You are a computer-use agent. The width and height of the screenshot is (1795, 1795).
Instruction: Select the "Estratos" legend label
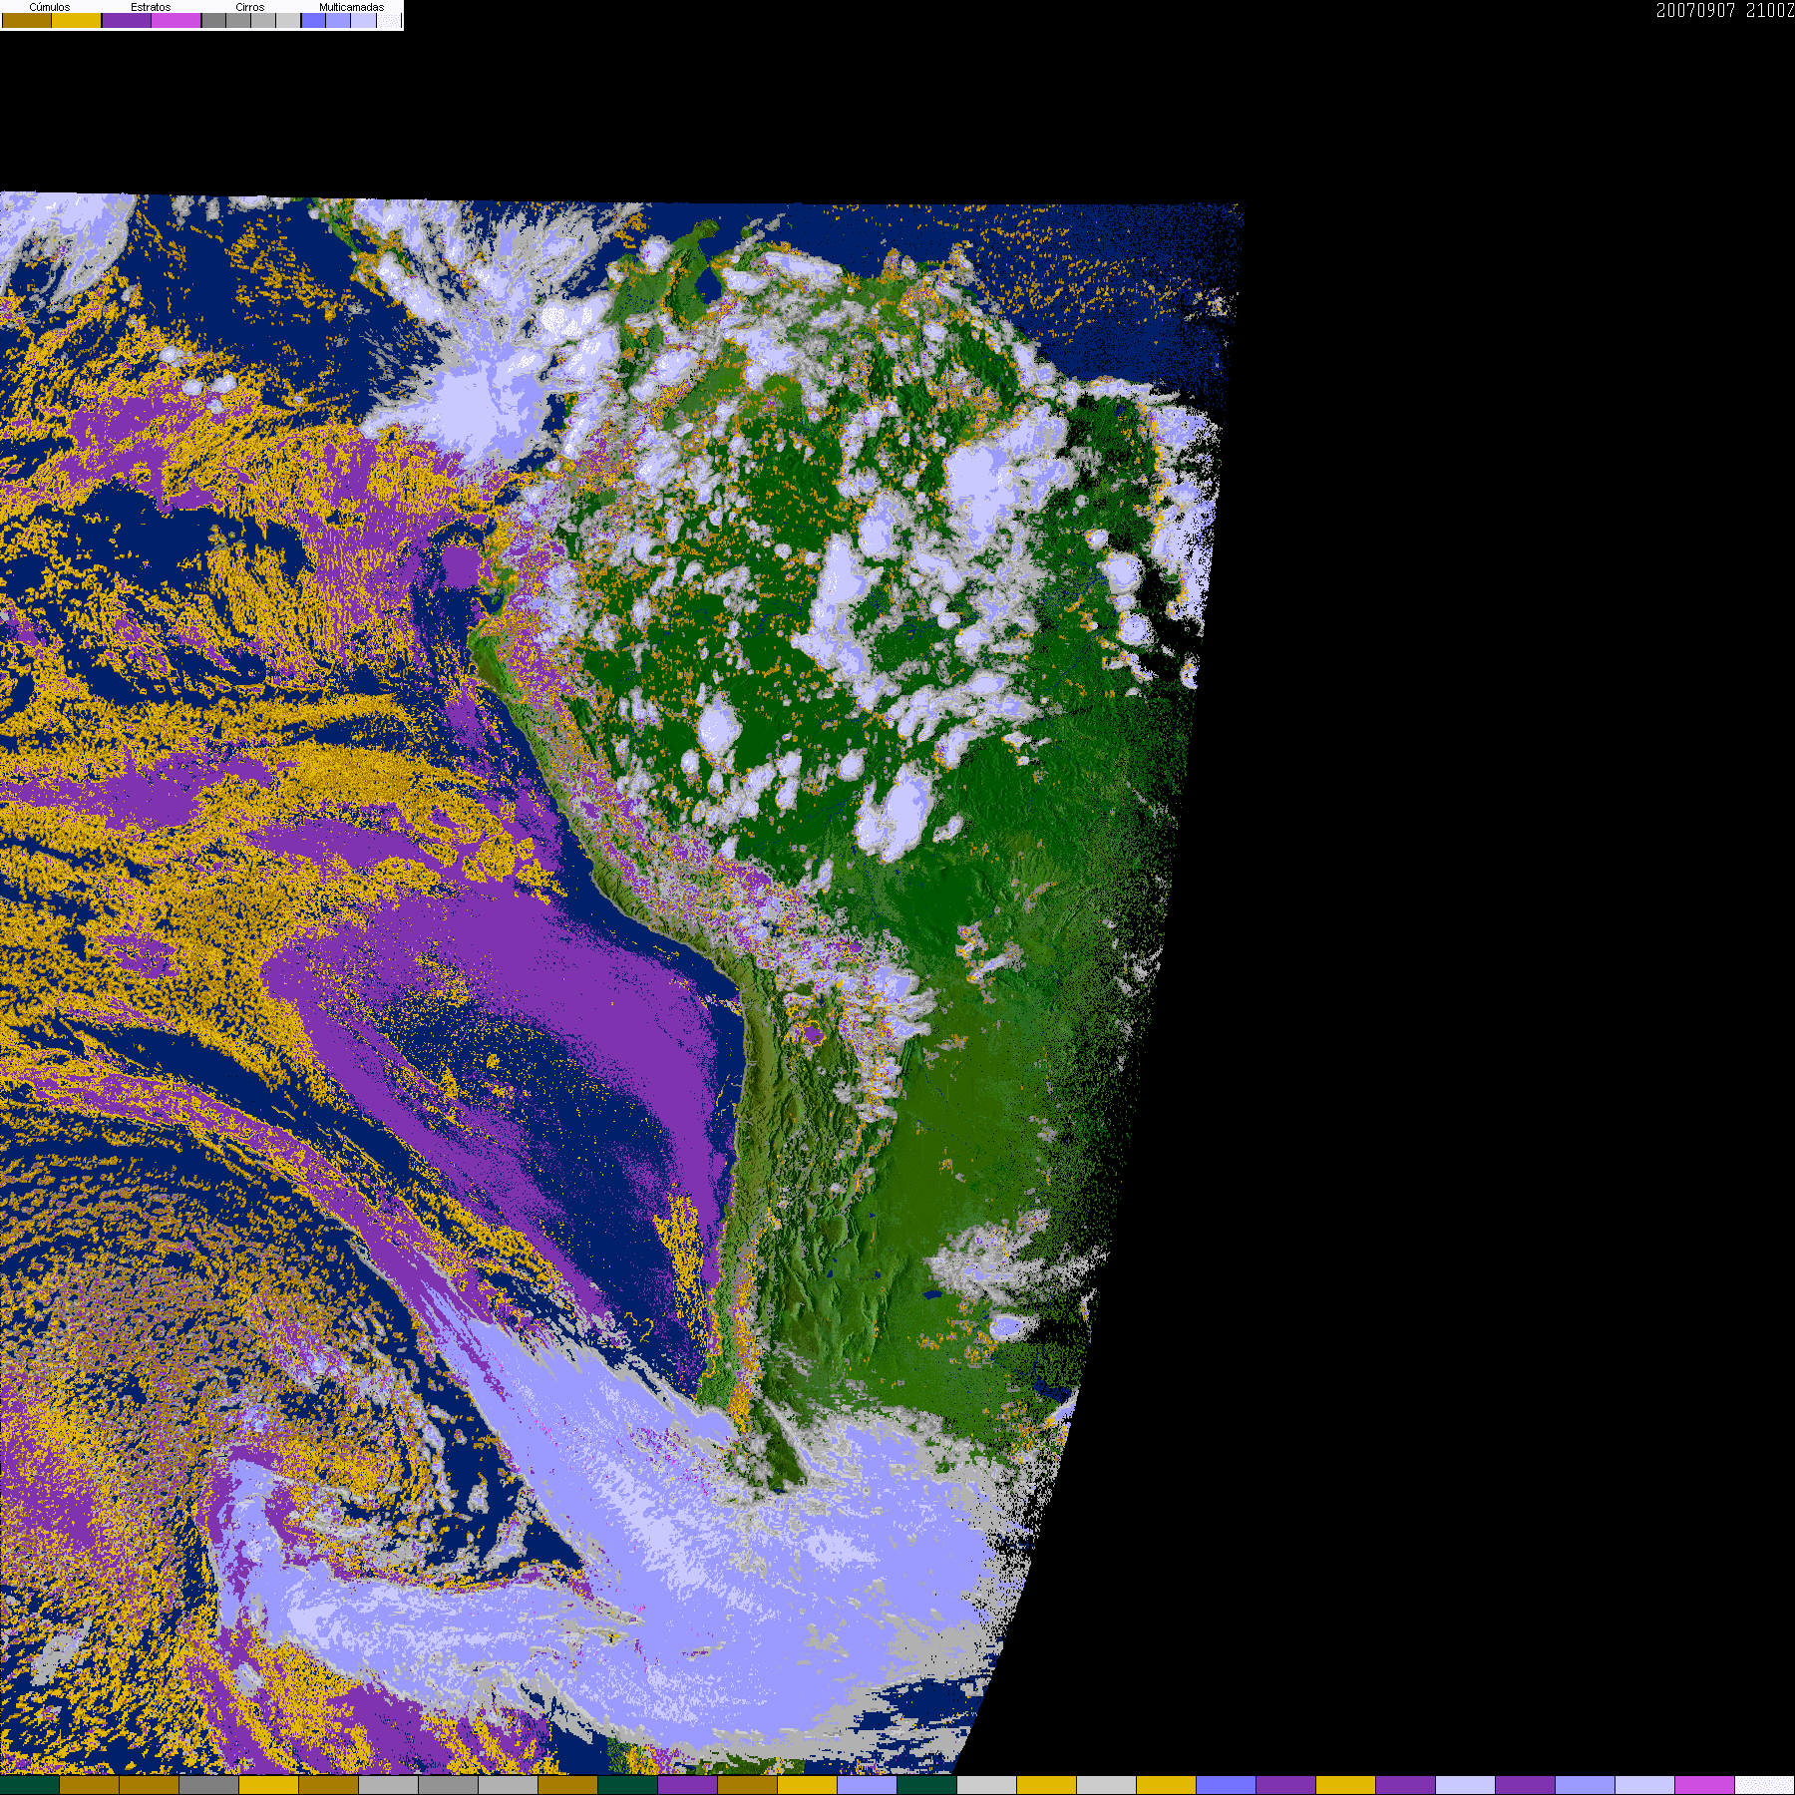click(x=151, y=7)
